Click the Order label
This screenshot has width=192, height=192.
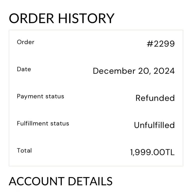click(25, 42)
